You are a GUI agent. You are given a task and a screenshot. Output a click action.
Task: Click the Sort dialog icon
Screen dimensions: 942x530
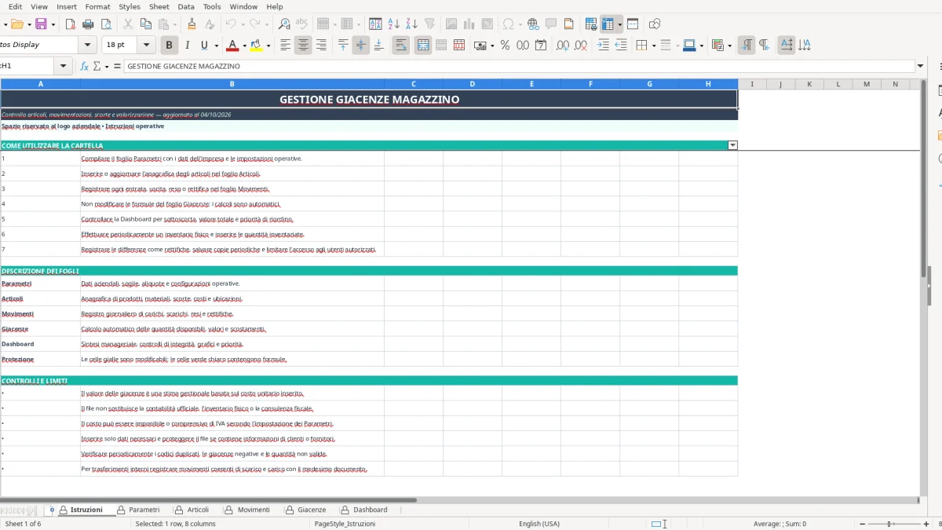tap(376, 24)
